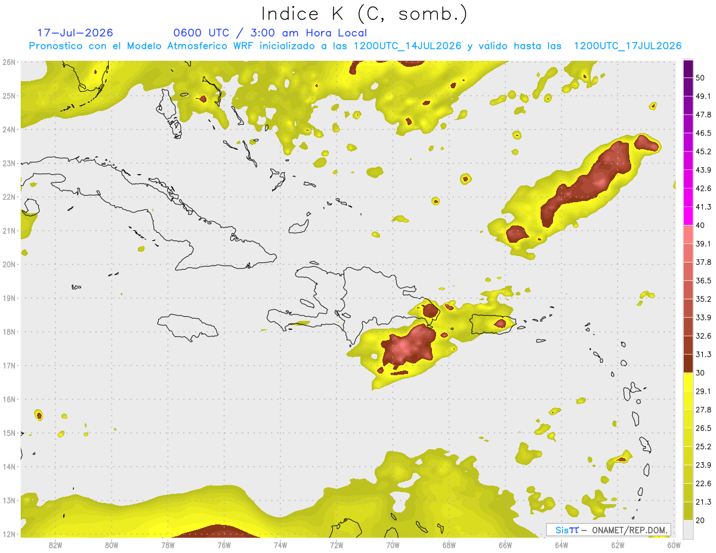Click the 64W longitude label
Viewport: 716px width, 553px height.
click(561, 545)
